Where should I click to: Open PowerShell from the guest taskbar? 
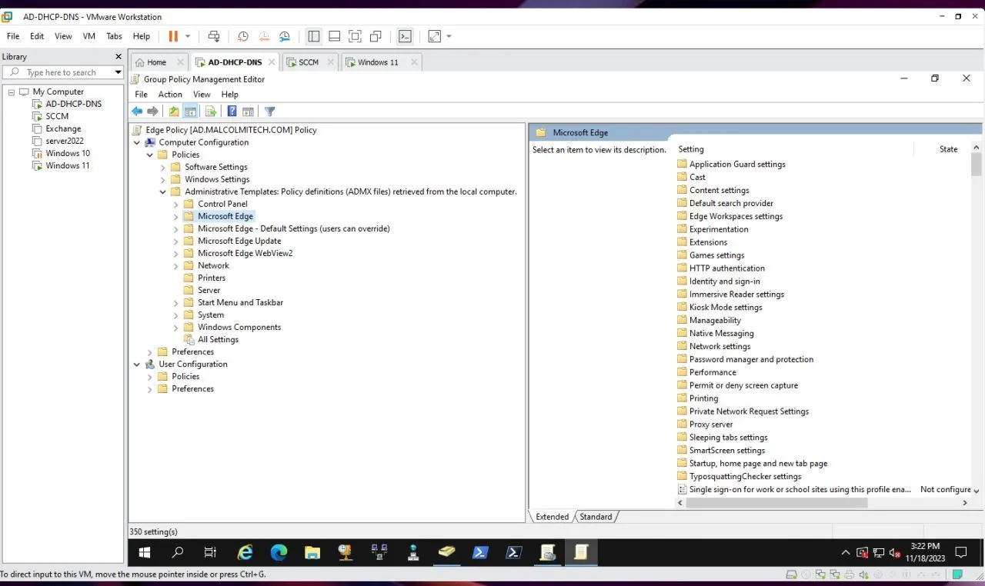(x=480, y=552)
